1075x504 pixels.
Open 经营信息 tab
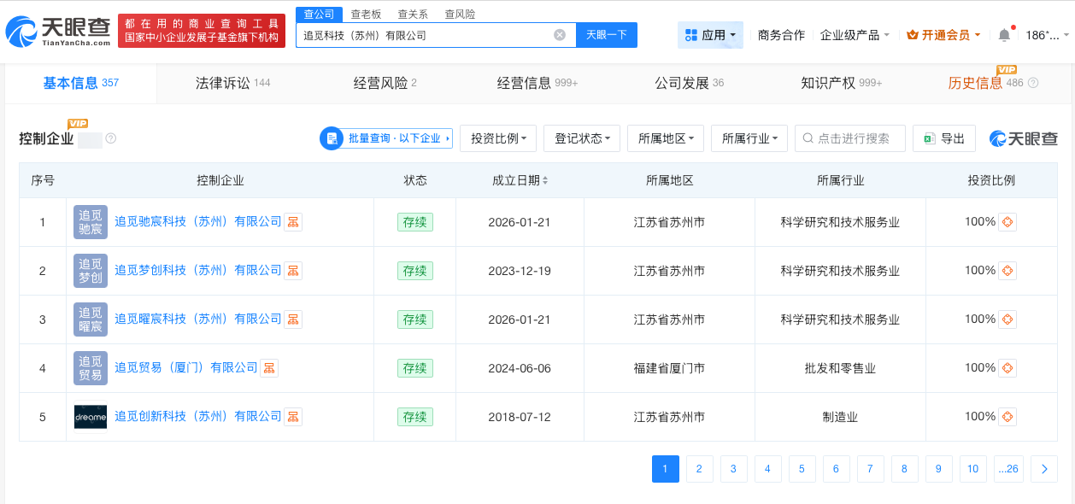click(537, 83)
